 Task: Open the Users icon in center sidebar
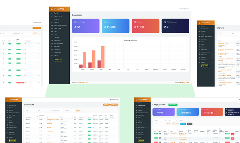pos(52,31)
